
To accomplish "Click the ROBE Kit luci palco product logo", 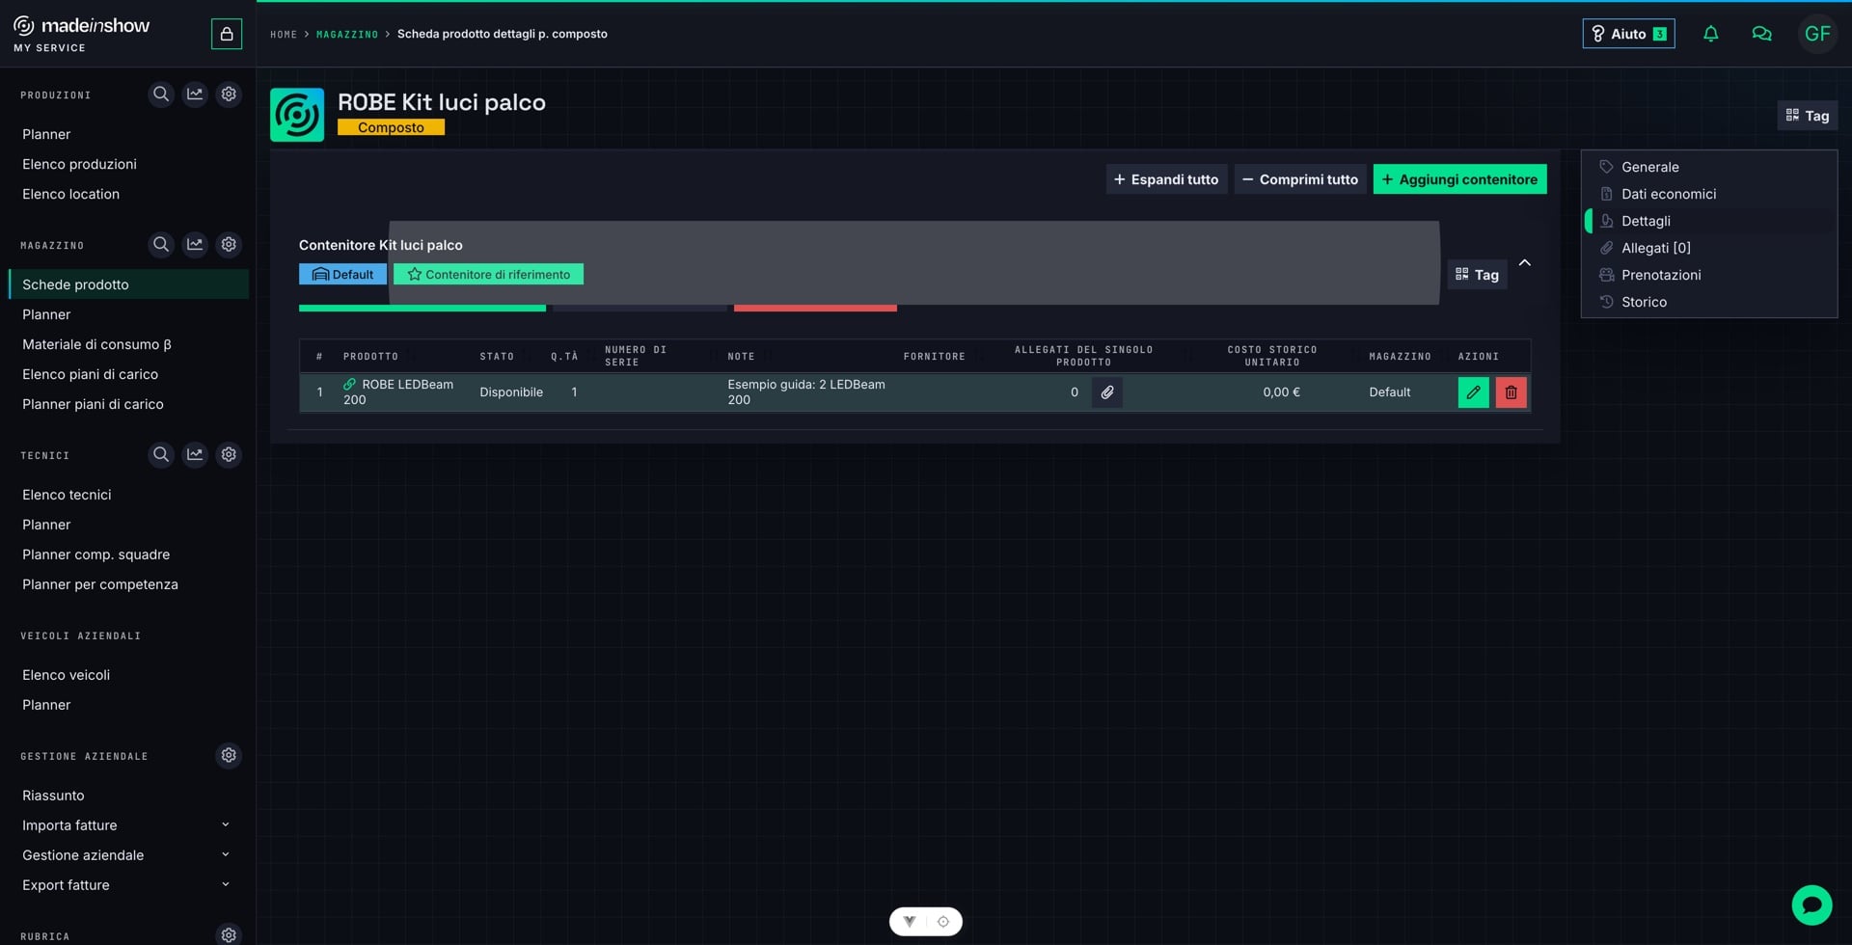I will pos(297,115).
